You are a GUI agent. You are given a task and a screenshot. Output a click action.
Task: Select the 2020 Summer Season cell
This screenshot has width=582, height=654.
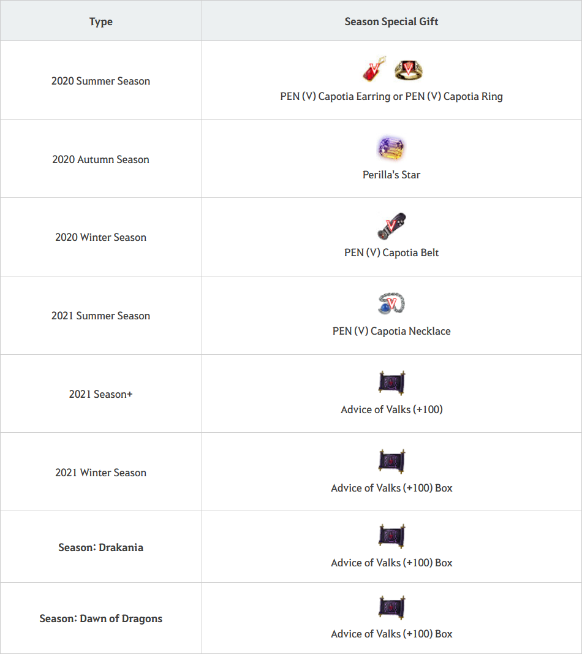[101, 80]
